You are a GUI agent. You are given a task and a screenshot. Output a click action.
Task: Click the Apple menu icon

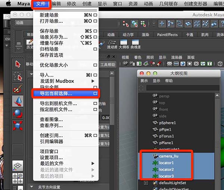click(9, 4)
